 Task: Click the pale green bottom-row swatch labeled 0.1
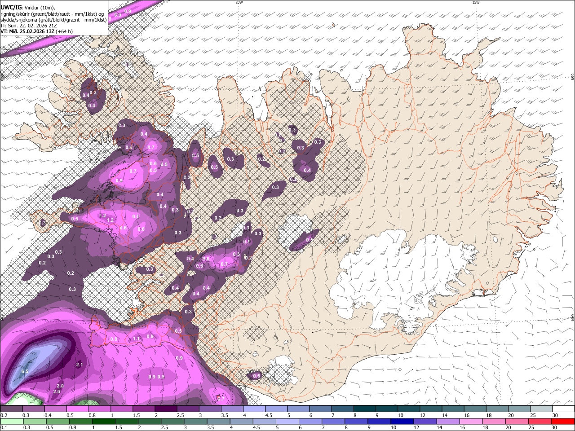(x=11, y=421)
